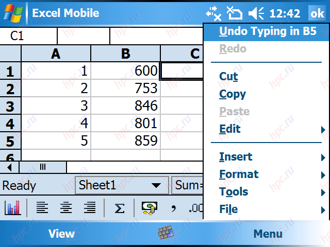Image resolution: width=330 pixels, height=247 pixels.
Task: Choose Undo Typing in B5
Action: [266, 32]
